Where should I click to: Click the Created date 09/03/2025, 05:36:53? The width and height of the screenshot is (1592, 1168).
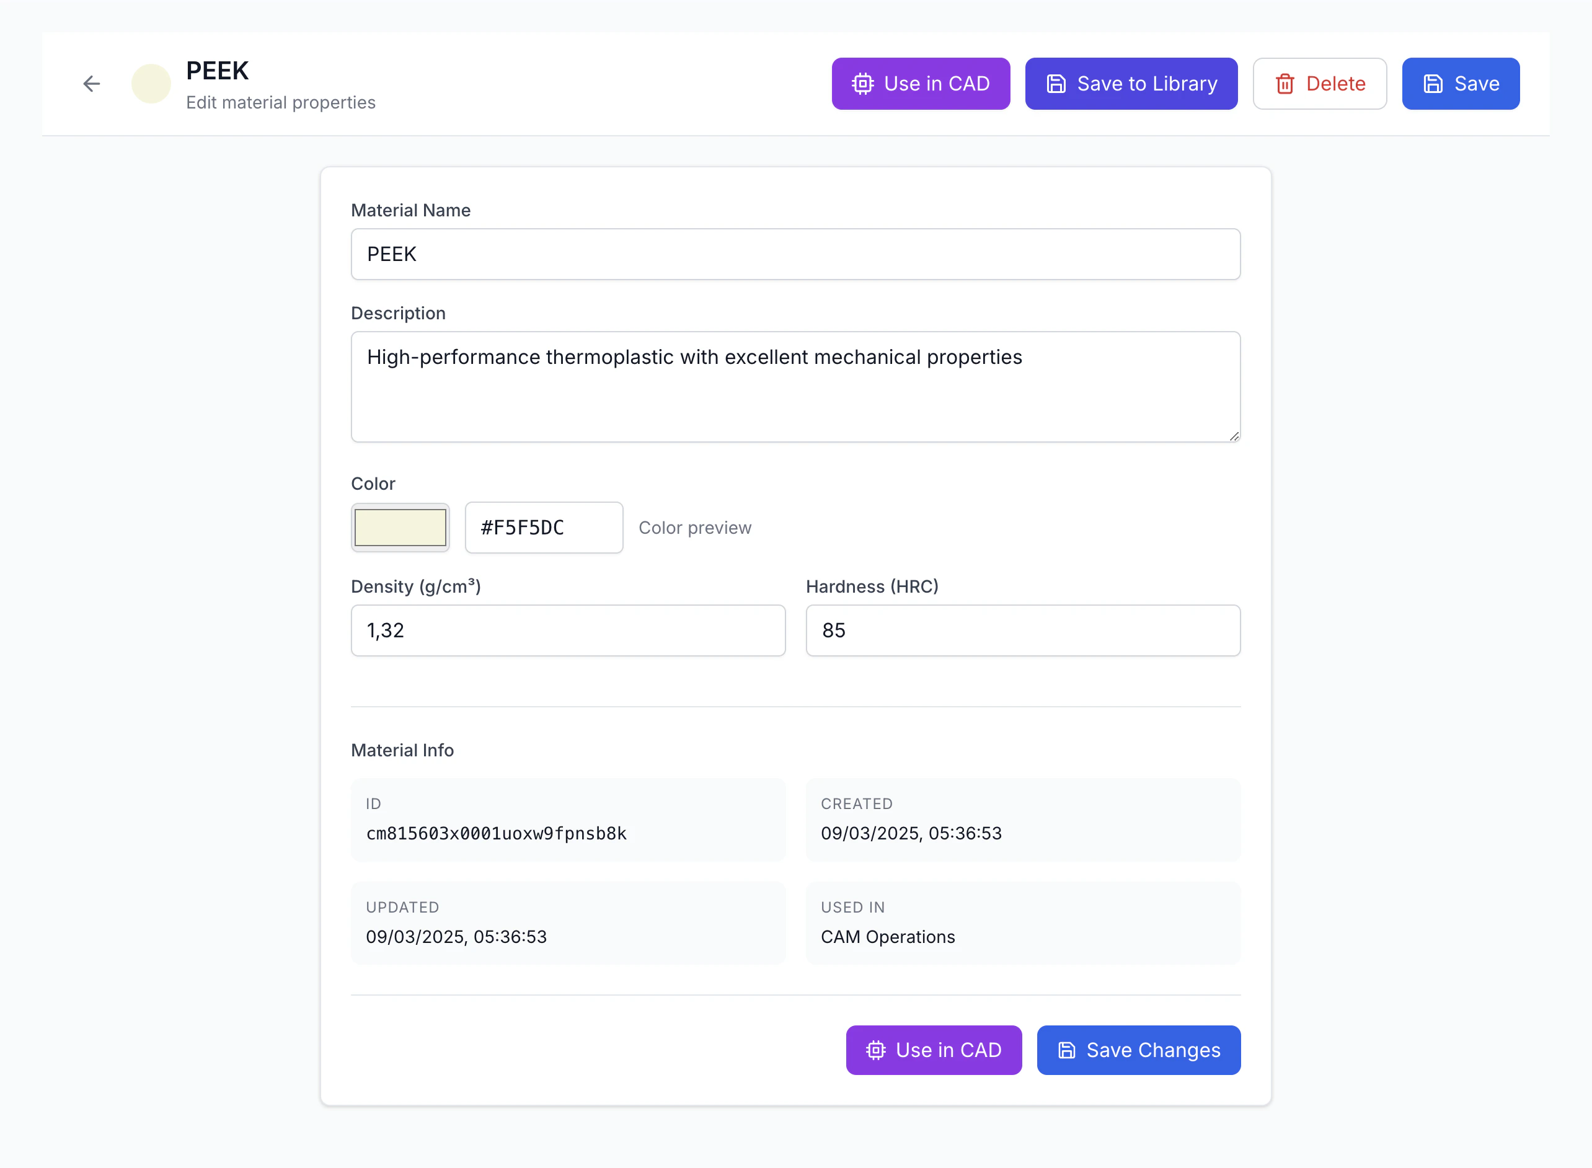click(x=911, y=834)
